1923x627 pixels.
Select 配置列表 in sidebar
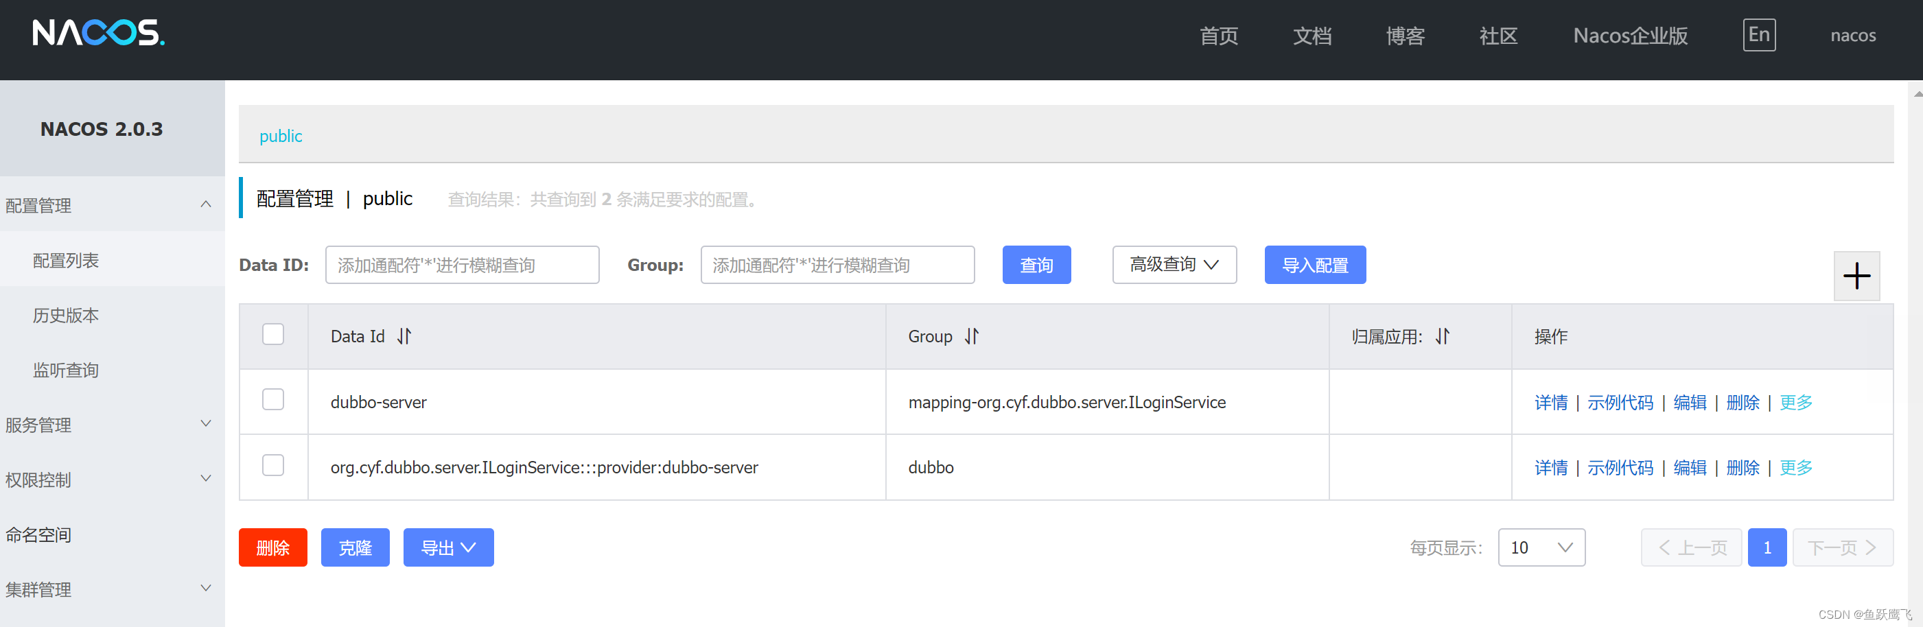112,261
